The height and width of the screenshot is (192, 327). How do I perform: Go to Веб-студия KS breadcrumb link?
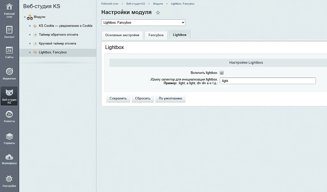(x=135, y=4)
